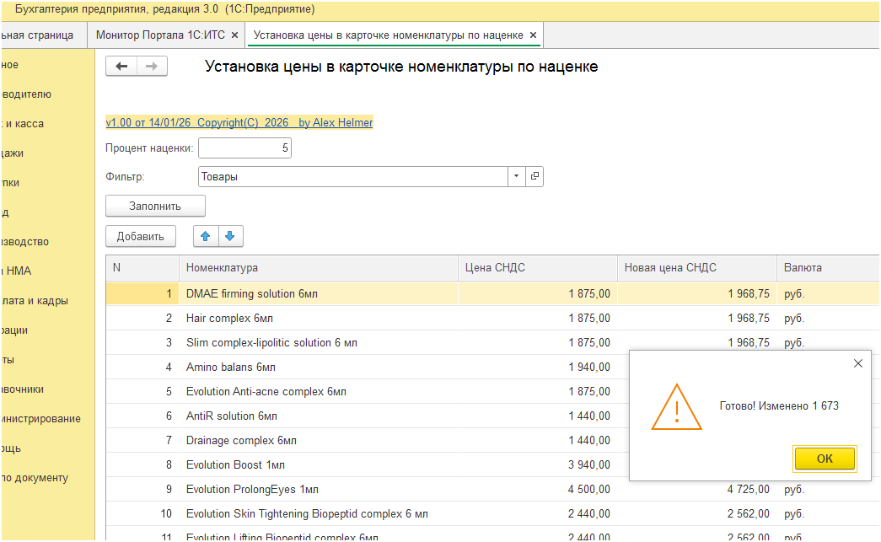Open the filter selection form icon
The width and height of the screenshot is (881, 542).
point(535,177)
